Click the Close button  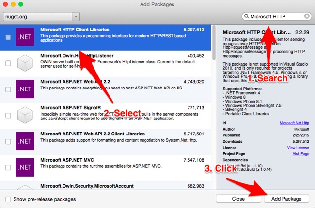click(x=238, y=199)
